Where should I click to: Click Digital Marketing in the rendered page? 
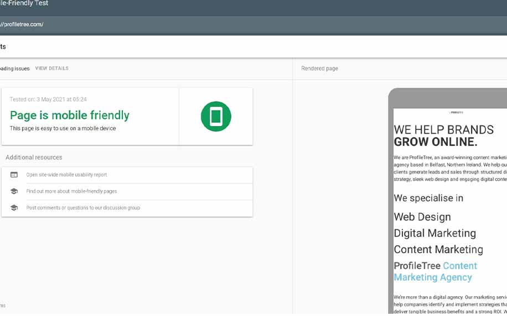(x=435, y=233)
